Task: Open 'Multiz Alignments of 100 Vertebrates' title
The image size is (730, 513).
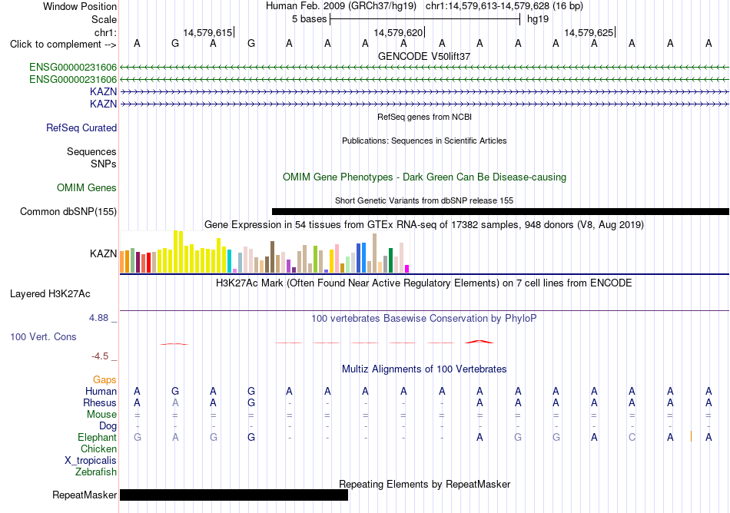Action: (x=424, y=369)
